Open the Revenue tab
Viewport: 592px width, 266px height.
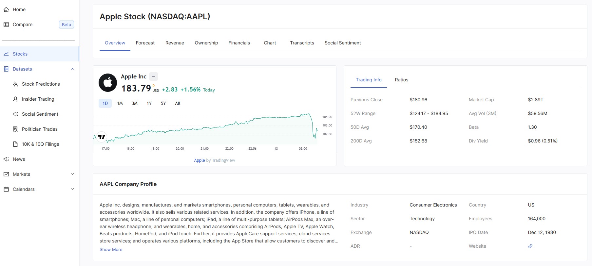point(175,43)
